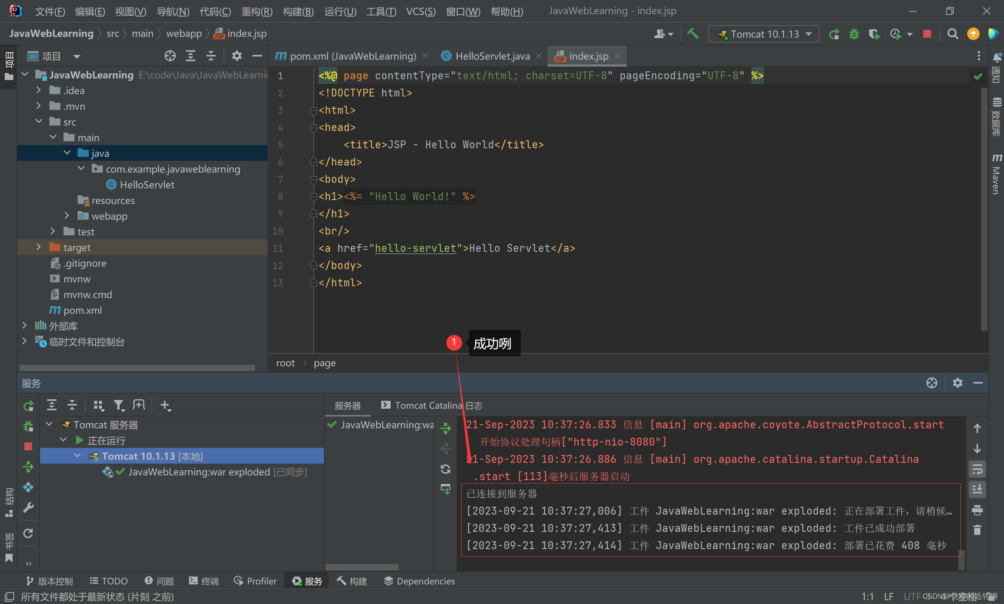Toggle the filter in Services toolbar
The image size is (1004, 604).
[x=119, y=405]
